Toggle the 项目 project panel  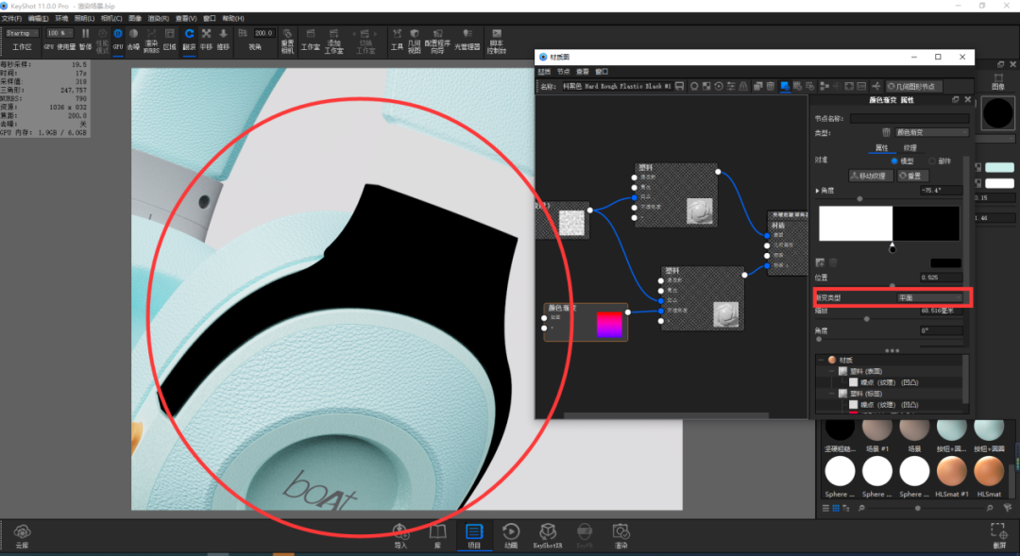(x=474, y=536)
